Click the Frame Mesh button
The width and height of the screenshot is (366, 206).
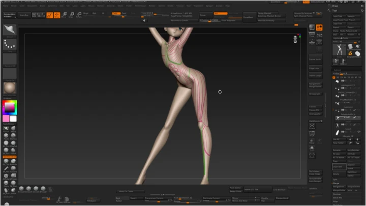tap(315, 60)
